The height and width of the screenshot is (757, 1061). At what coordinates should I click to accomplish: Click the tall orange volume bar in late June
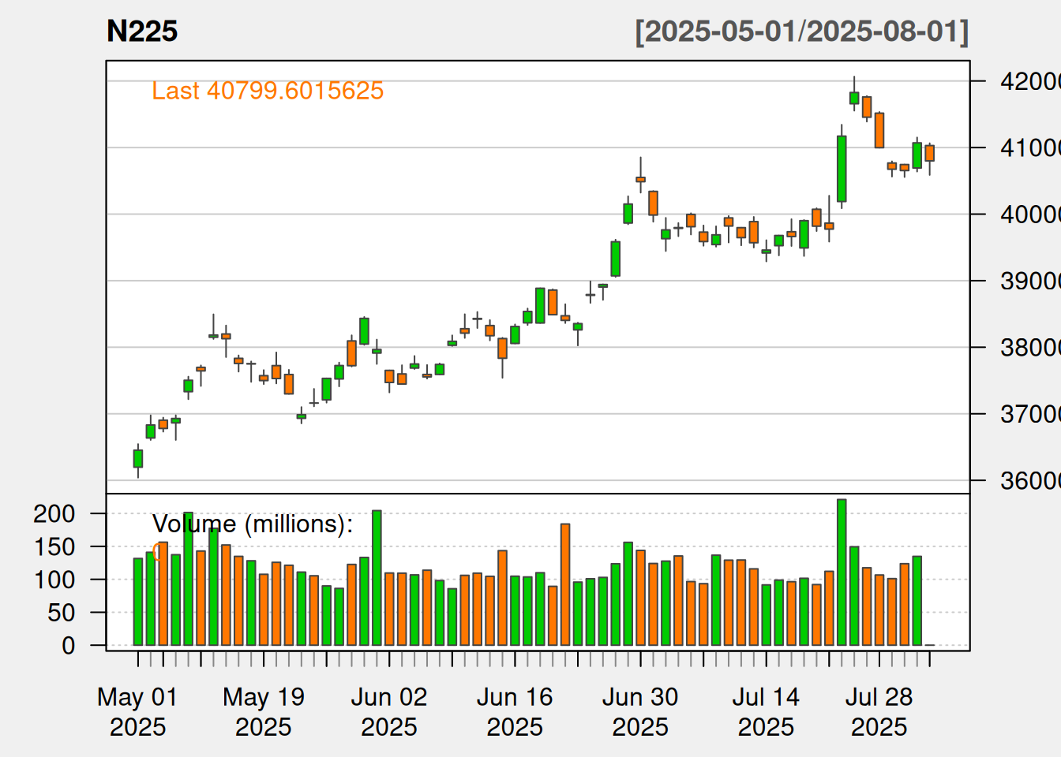point(565,584)
